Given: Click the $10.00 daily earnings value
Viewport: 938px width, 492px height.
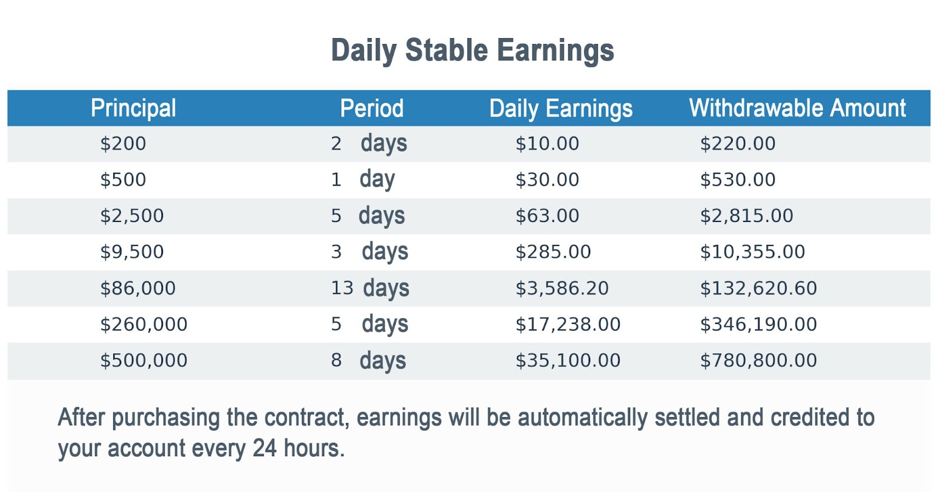Looking at the screenshot, I should 547,143.
